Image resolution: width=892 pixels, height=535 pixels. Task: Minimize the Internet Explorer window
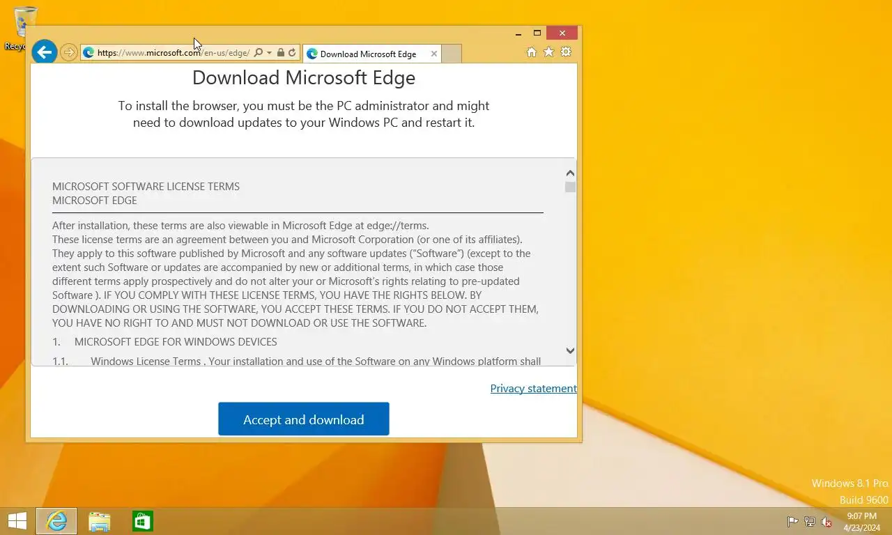[518, 33]
